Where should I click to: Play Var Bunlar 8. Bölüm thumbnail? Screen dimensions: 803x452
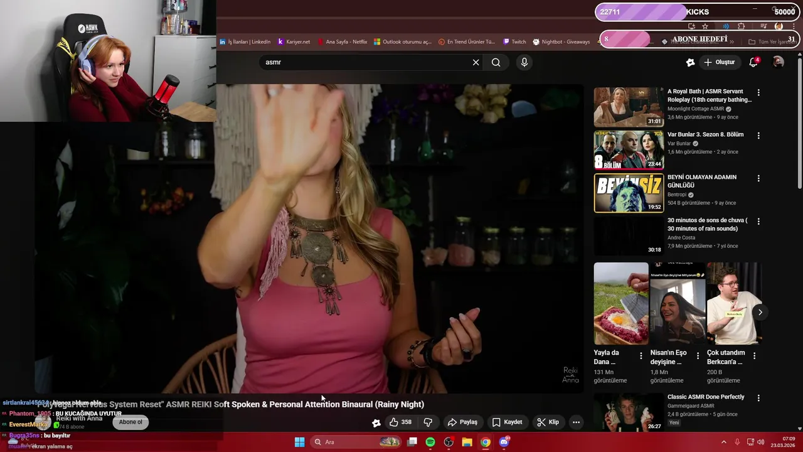pyautogui.click(x=629, y=150)
